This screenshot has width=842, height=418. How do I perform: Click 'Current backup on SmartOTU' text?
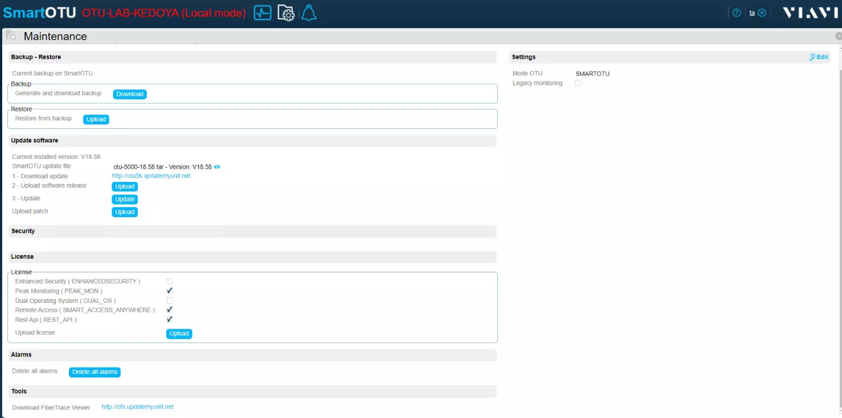pos(52,74)
